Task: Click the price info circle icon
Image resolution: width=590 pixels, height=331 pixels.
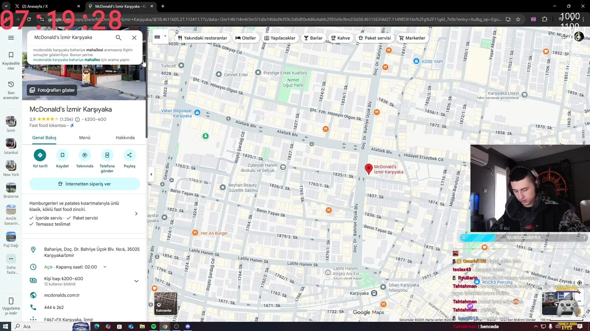Action: tap(77, 120)
